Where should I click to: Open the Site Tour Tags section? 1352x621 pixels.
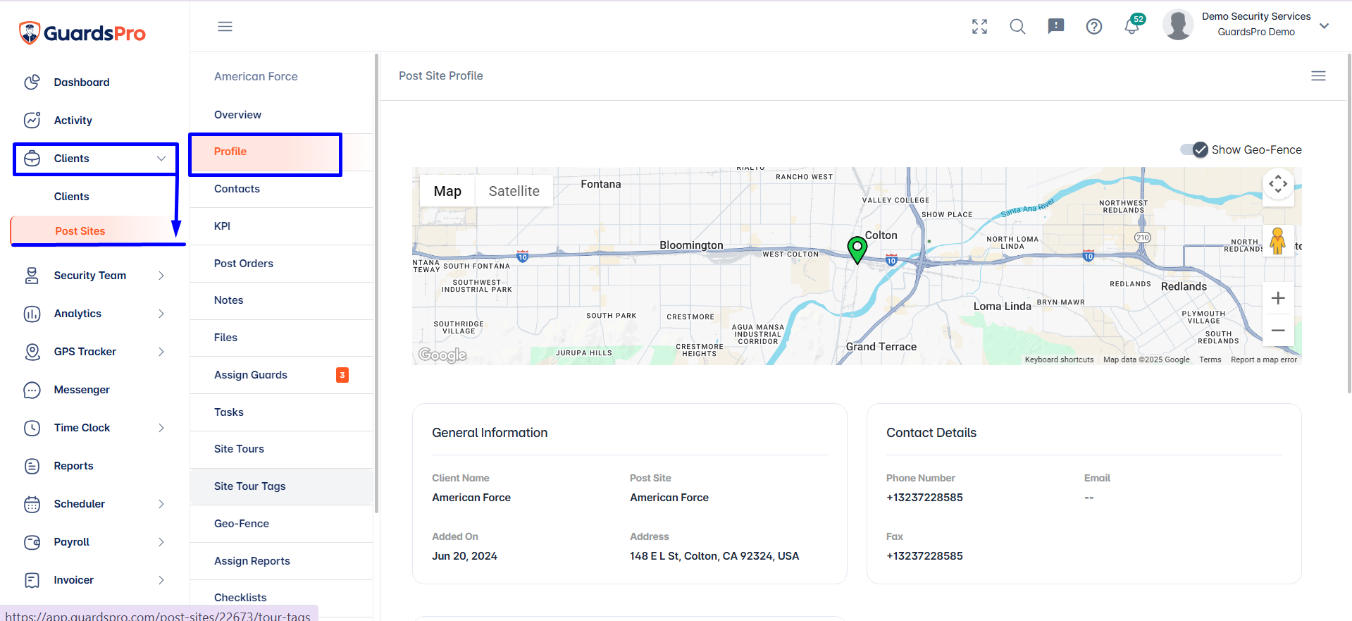(281, 486)
